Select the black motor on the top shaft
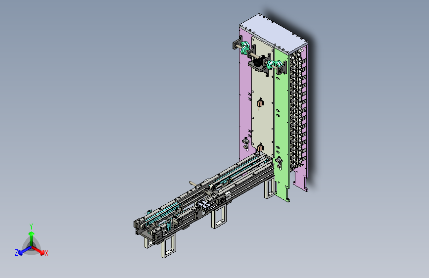The width and height of the screenshot is (429, 278). [x=259, y=61]
